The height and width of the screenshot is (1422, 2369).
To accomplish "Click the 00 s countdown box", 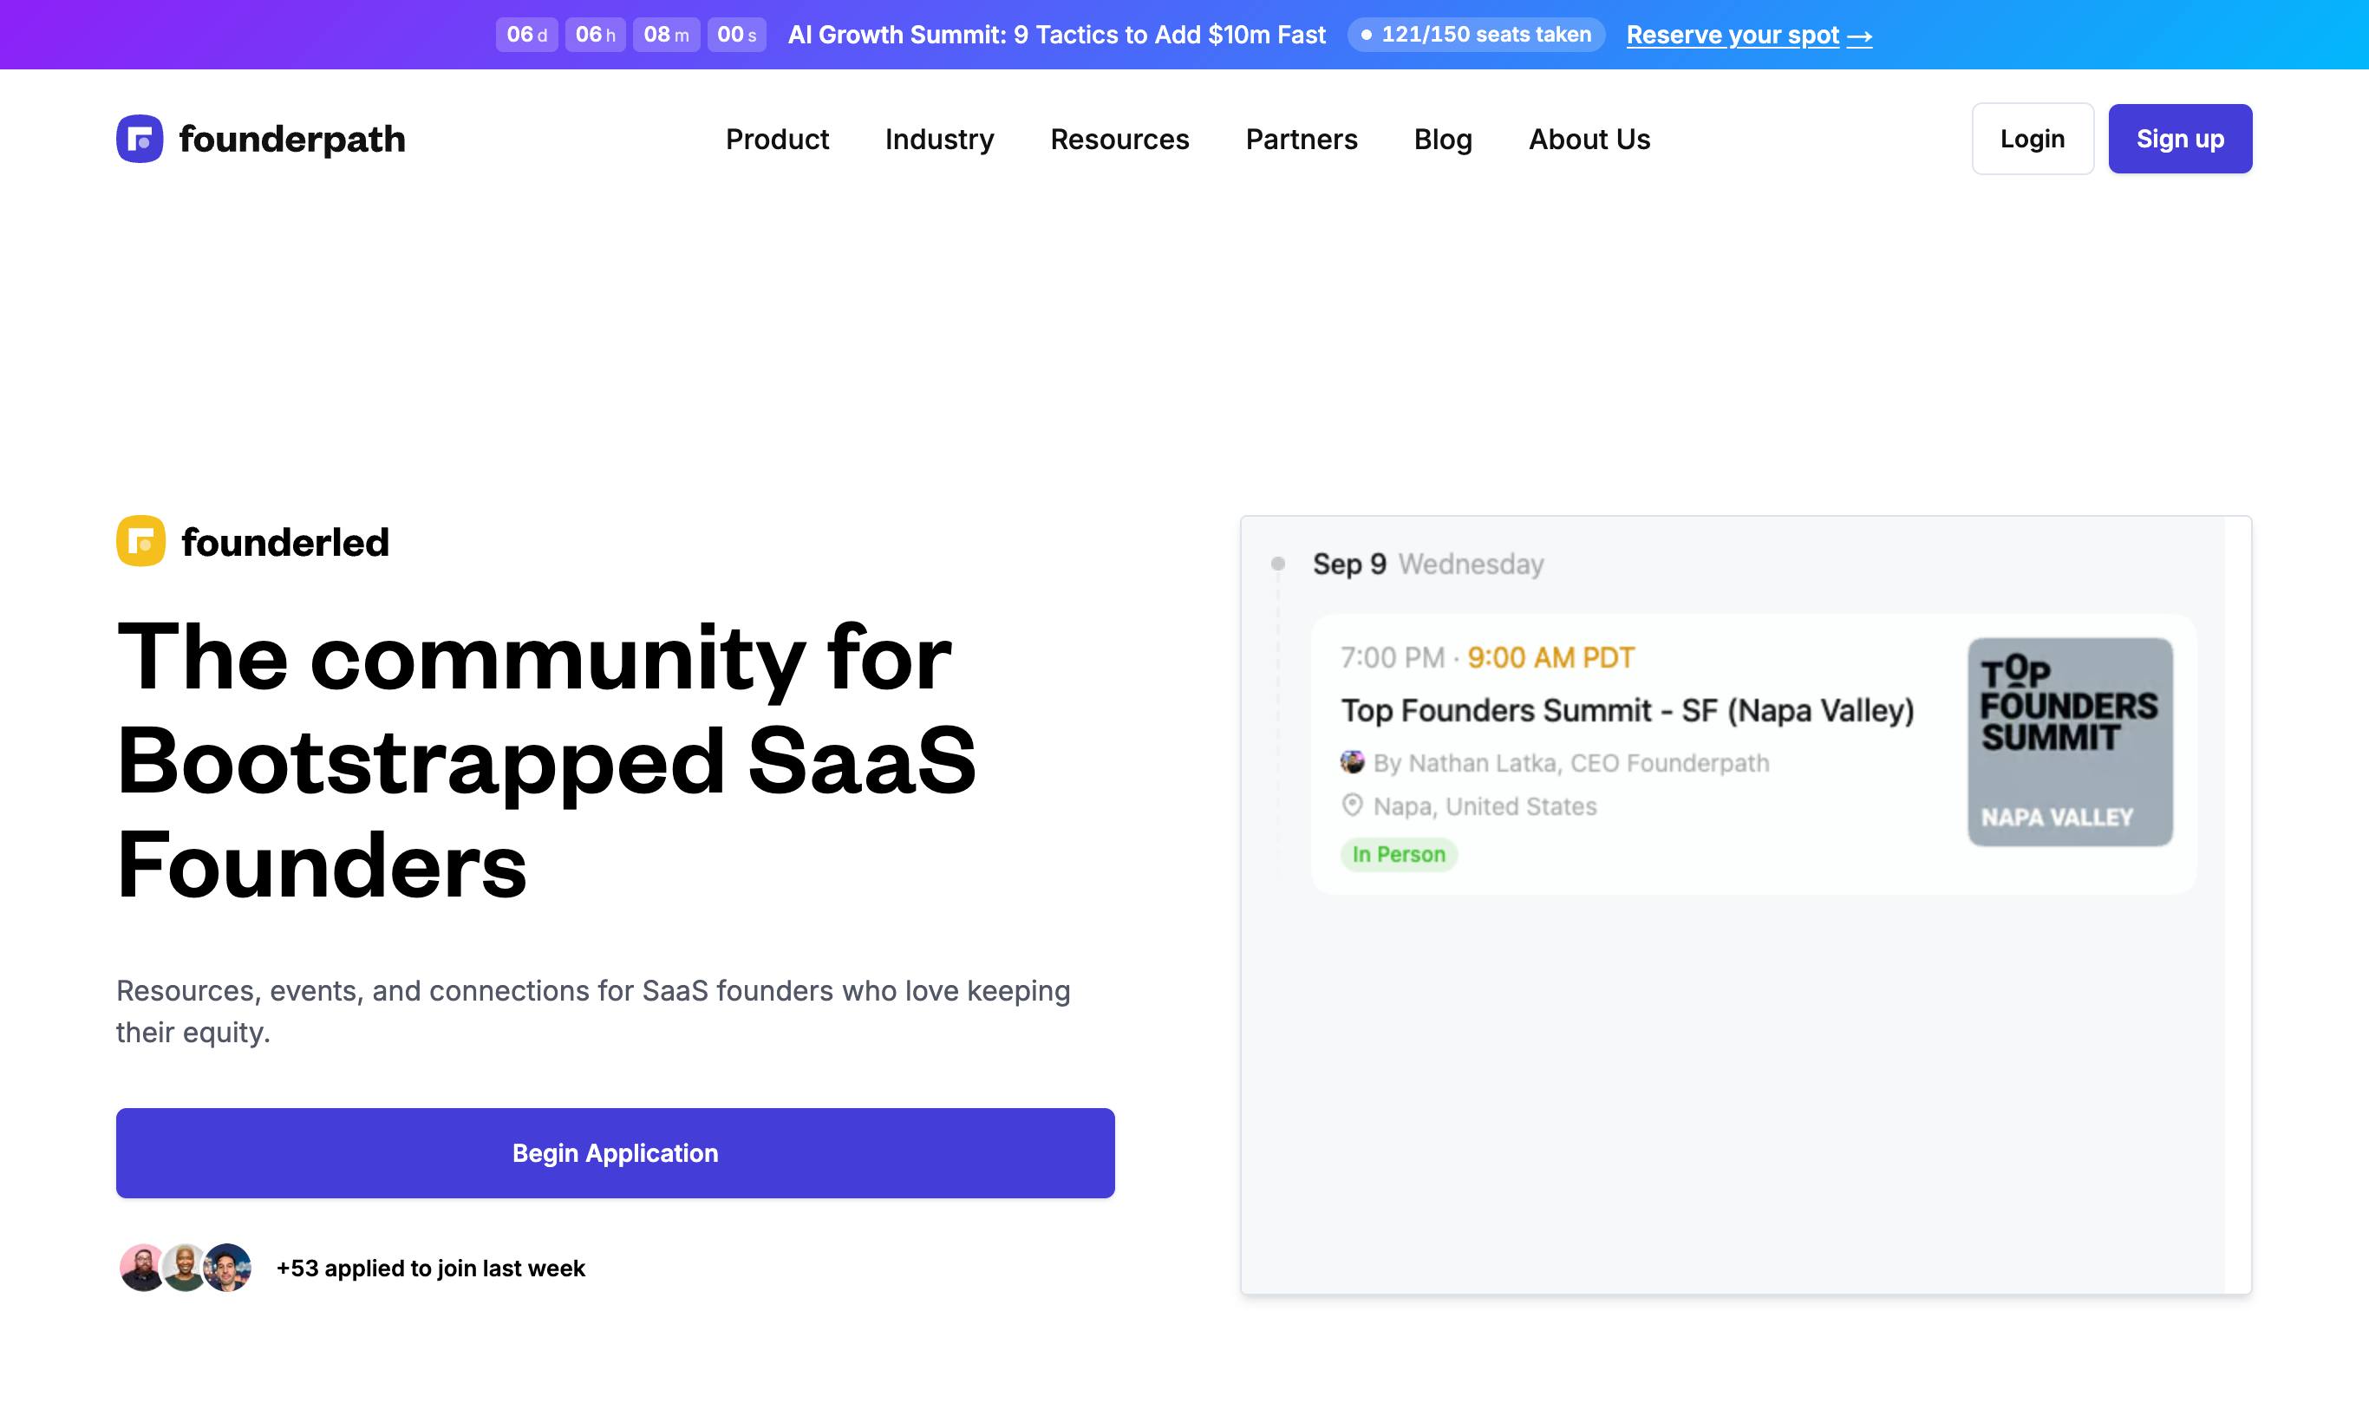I will (736, 35).
